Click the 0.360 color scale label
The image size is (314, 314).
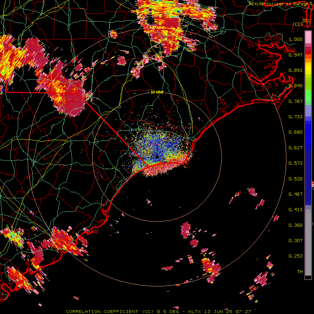[x=296, y=225]
